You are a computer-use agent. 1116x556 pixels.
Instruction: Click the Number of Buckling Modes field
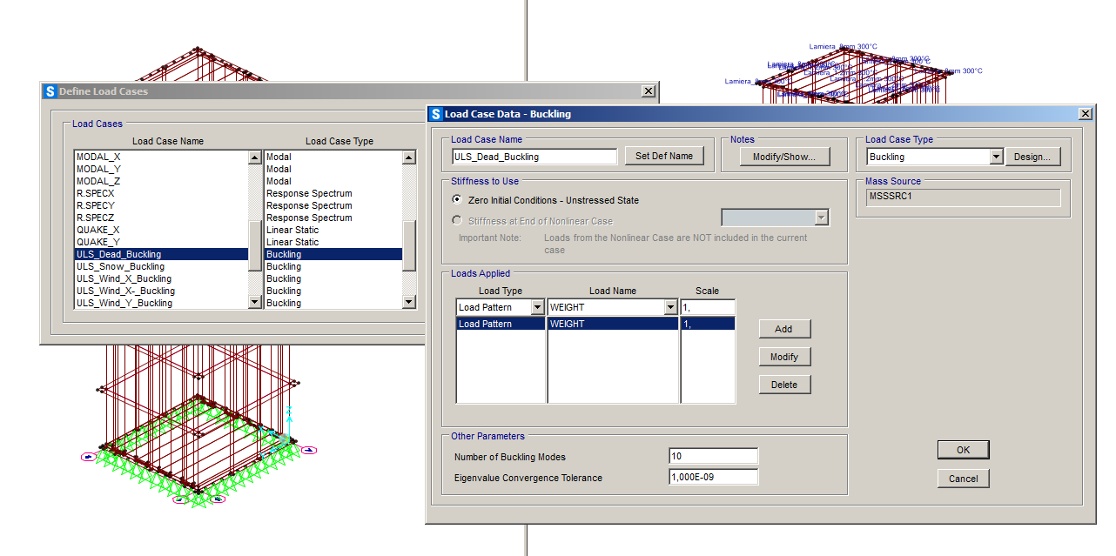[x=713, y=457]
